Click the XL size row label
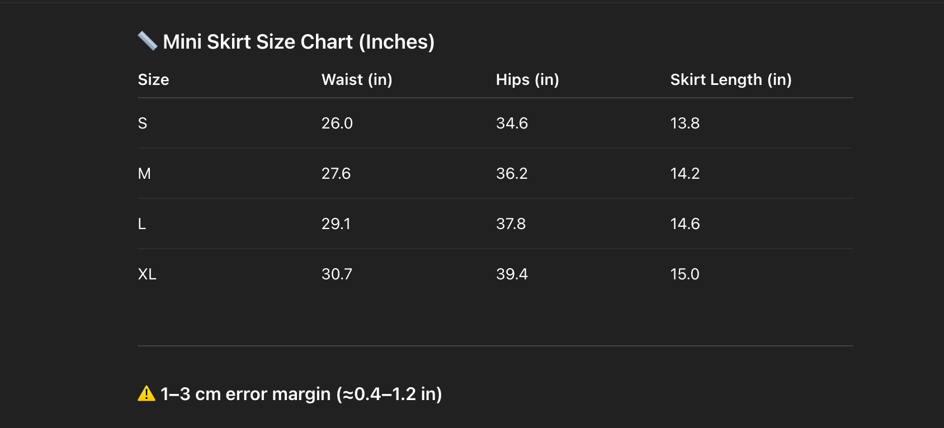This screenshot has height=428, width=944. coord(147,274)
